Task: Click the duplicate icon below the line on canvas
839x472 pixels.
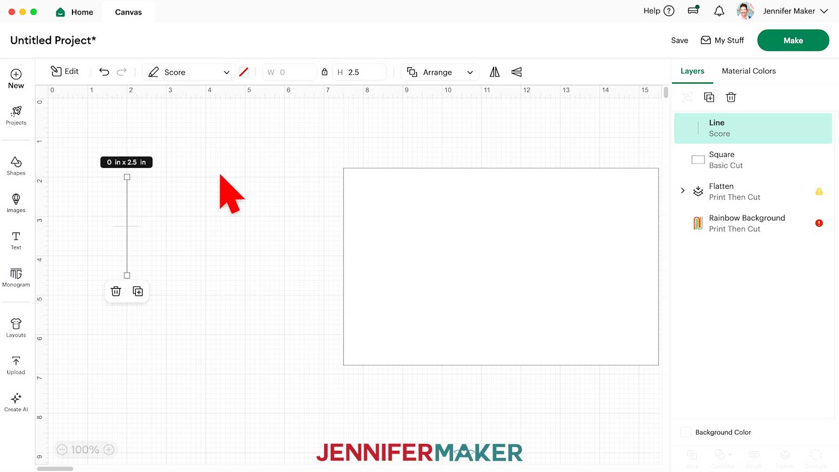Action: click(137, 291)
